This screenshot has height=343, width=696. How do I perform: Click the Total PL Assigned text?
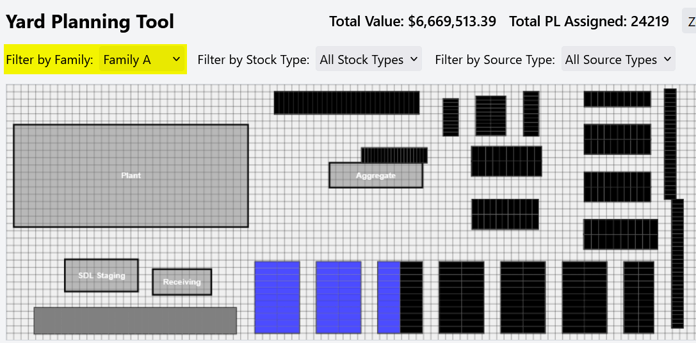click(x=589, y=21)
